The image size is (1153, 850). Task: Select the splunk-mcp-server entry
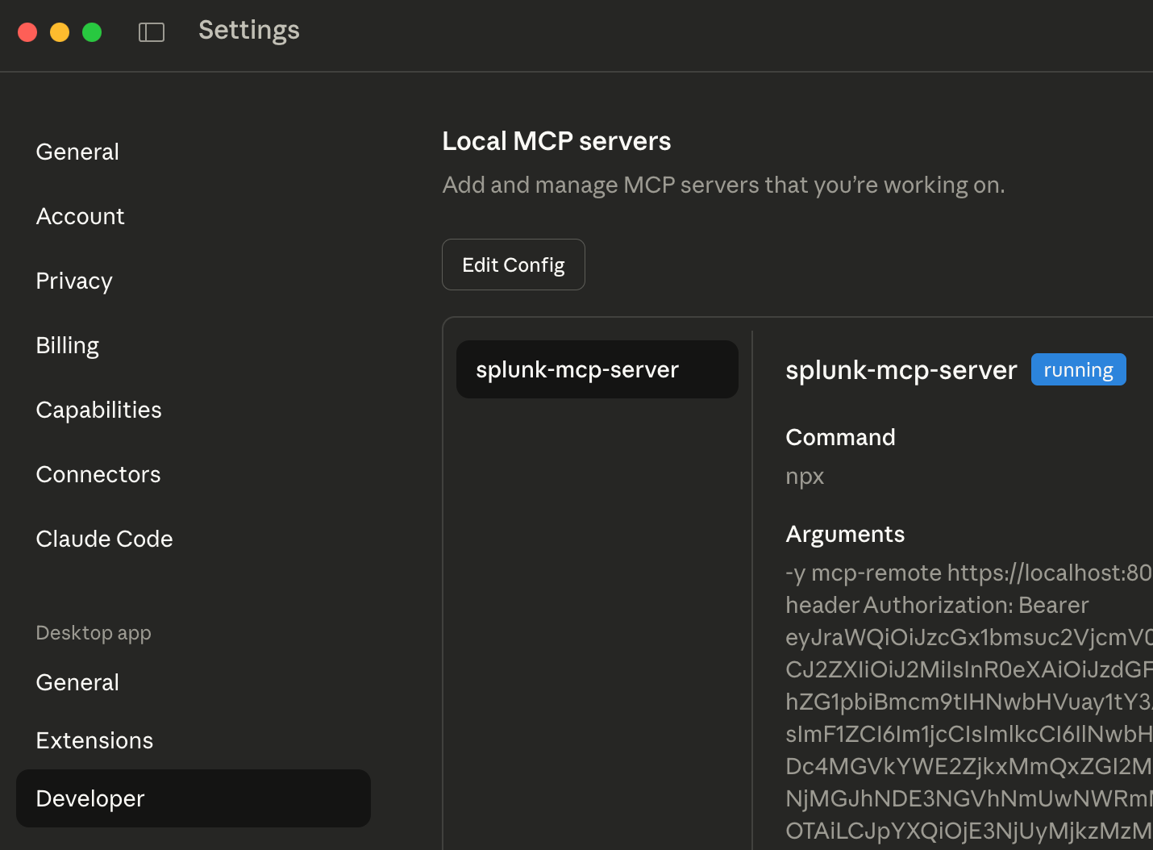[x=597, y=369]
